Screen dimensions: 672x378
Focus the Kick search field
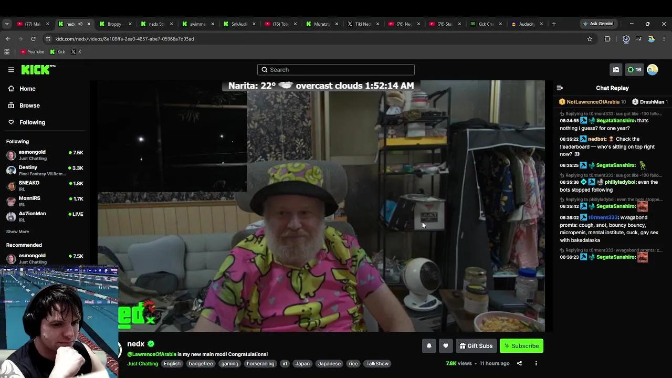tap(336, 69)
